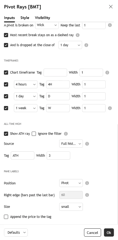Click info icon next to 1 day close dropdown

pos(86,45)
